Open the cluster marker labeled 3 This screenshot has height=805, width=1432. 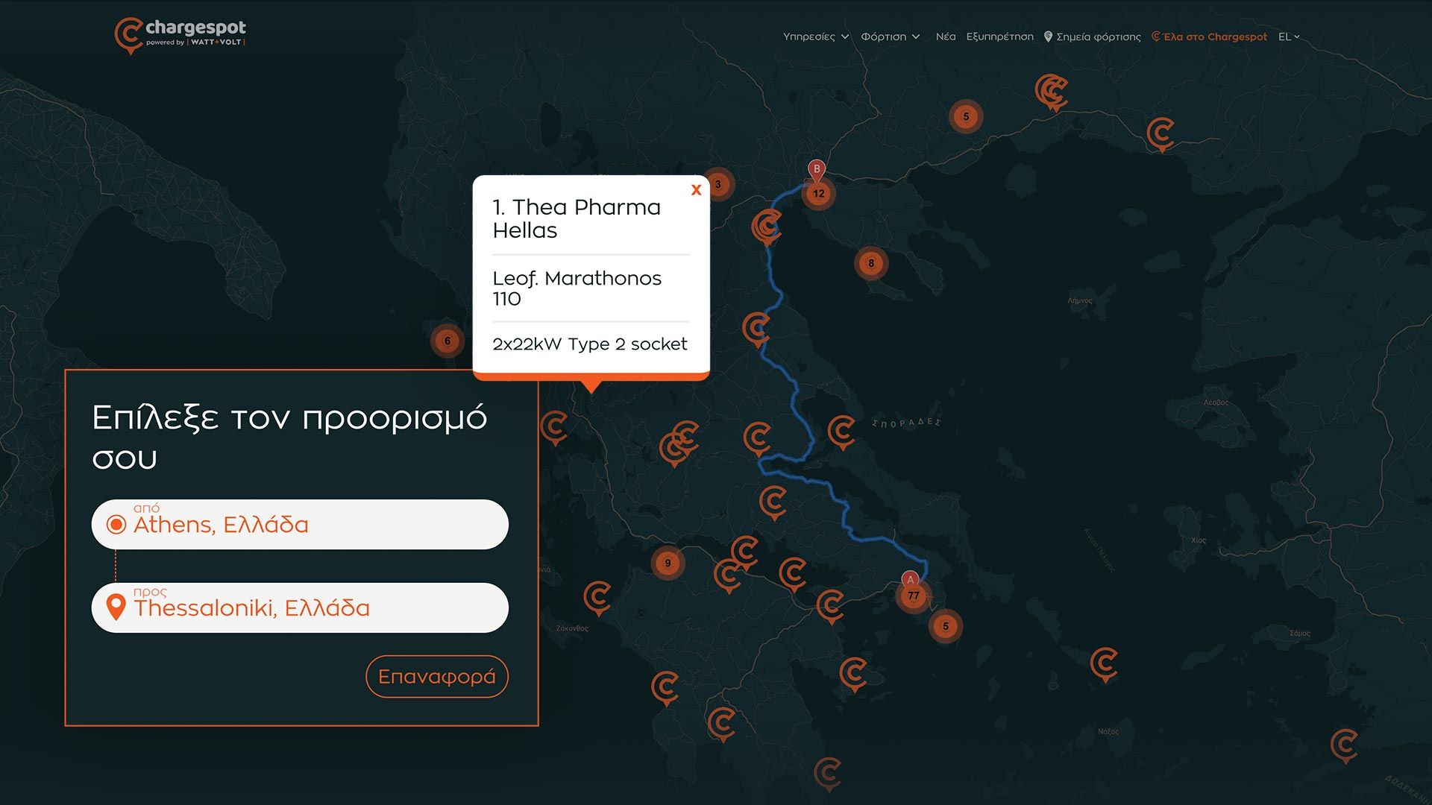(718, 184)
